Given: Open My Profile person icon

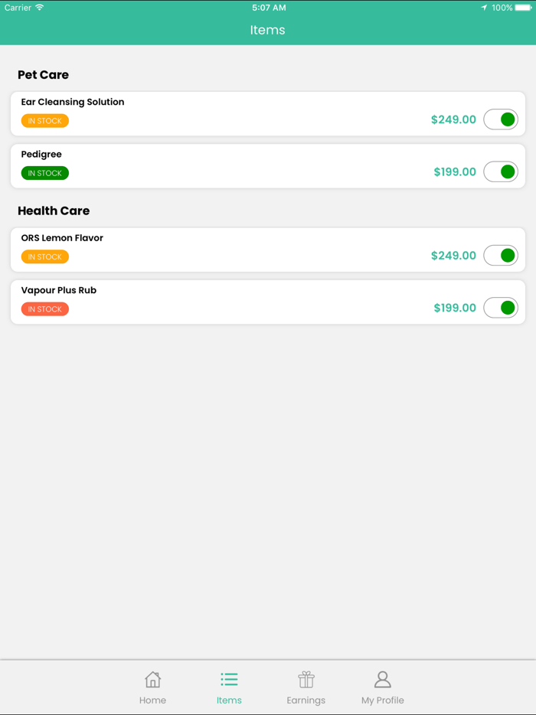Looking at the screenshot, I should coord(382,679).
